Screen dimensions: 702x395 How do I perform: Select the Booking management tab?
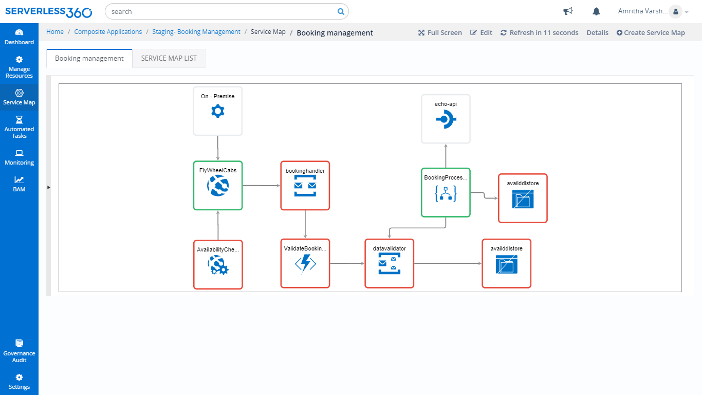[89, 58]
